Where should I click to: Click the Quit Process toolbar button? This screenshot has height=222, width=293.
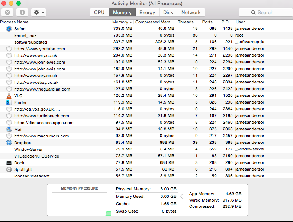coord(7,12)
